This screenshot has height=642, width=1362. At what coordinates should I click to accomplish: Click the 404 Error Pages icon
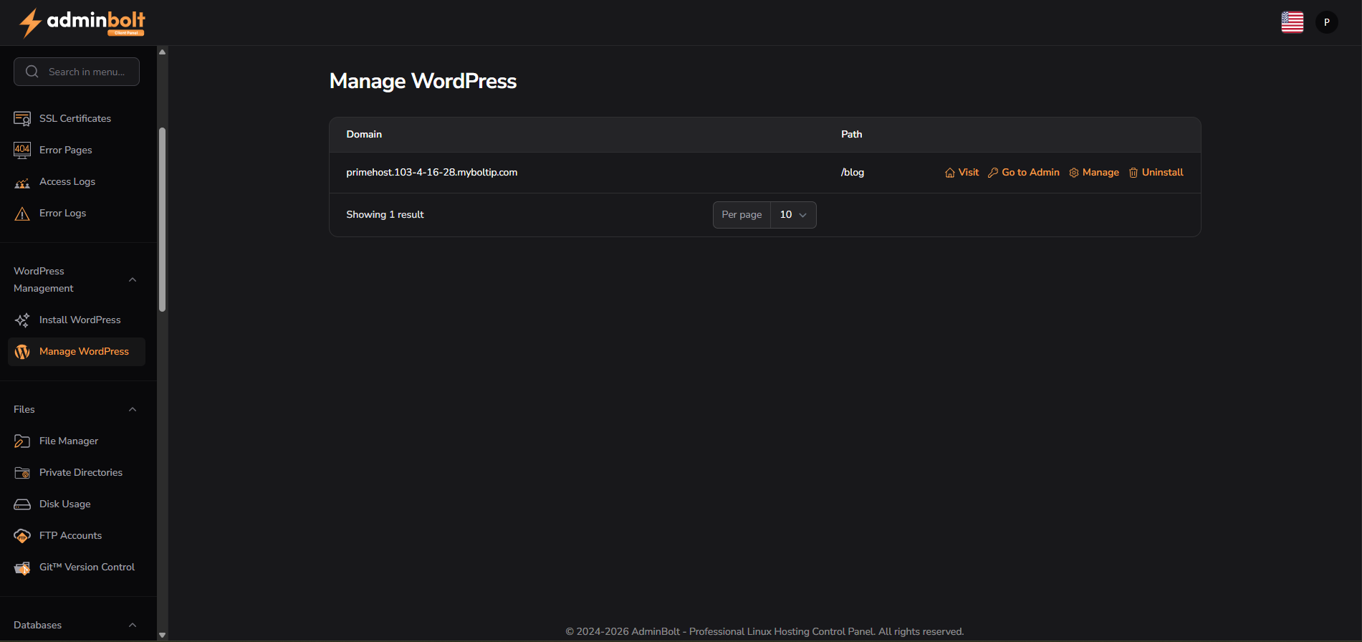tap(22, 150)
